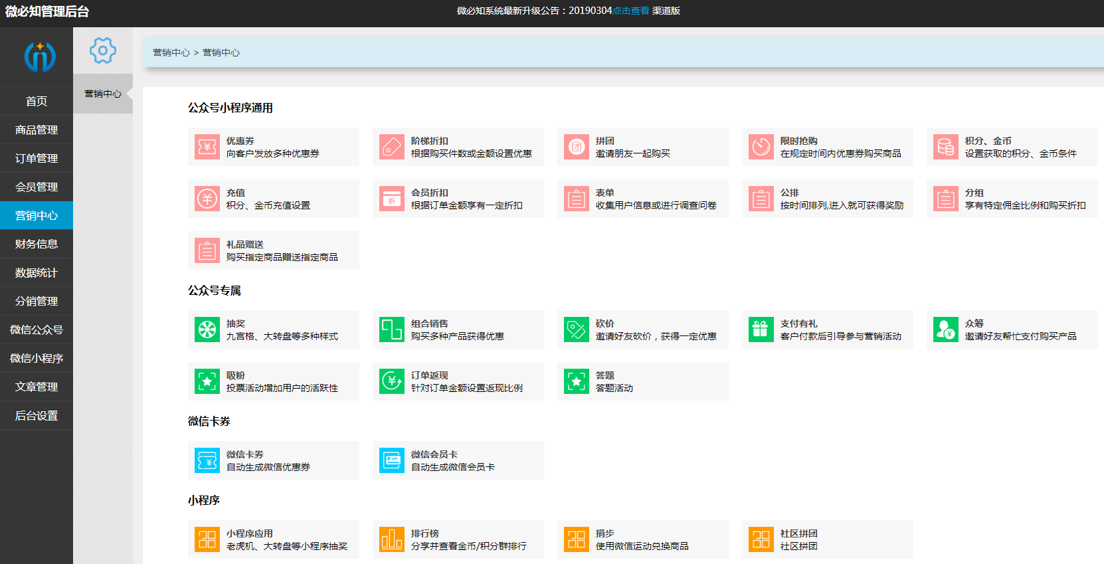Open the 拼团 group buying card
Viewport: 1104px width, 564px height.
(642, 147)
